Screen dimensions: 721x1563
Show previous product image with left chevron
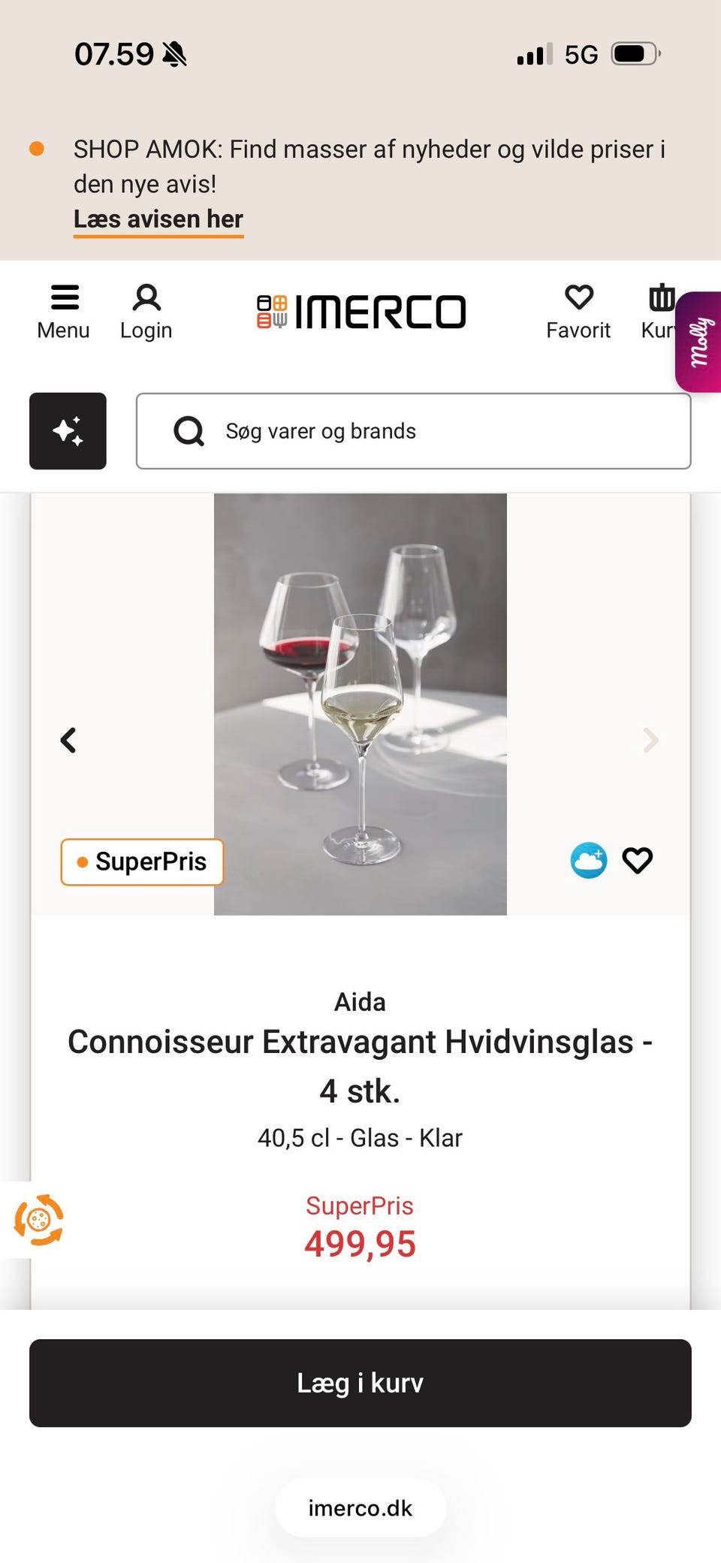(x=68, y=741)
